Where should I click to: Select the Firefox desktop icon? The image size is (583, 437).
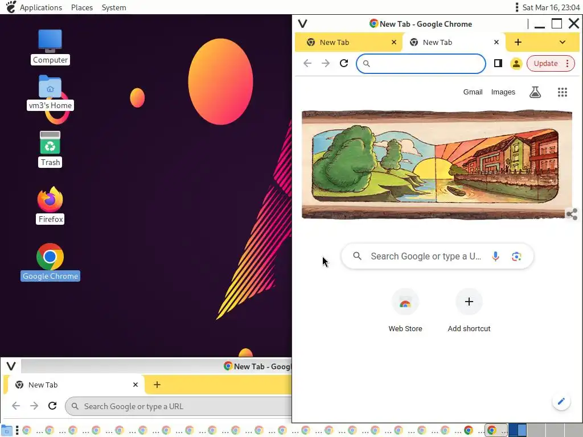50,205
